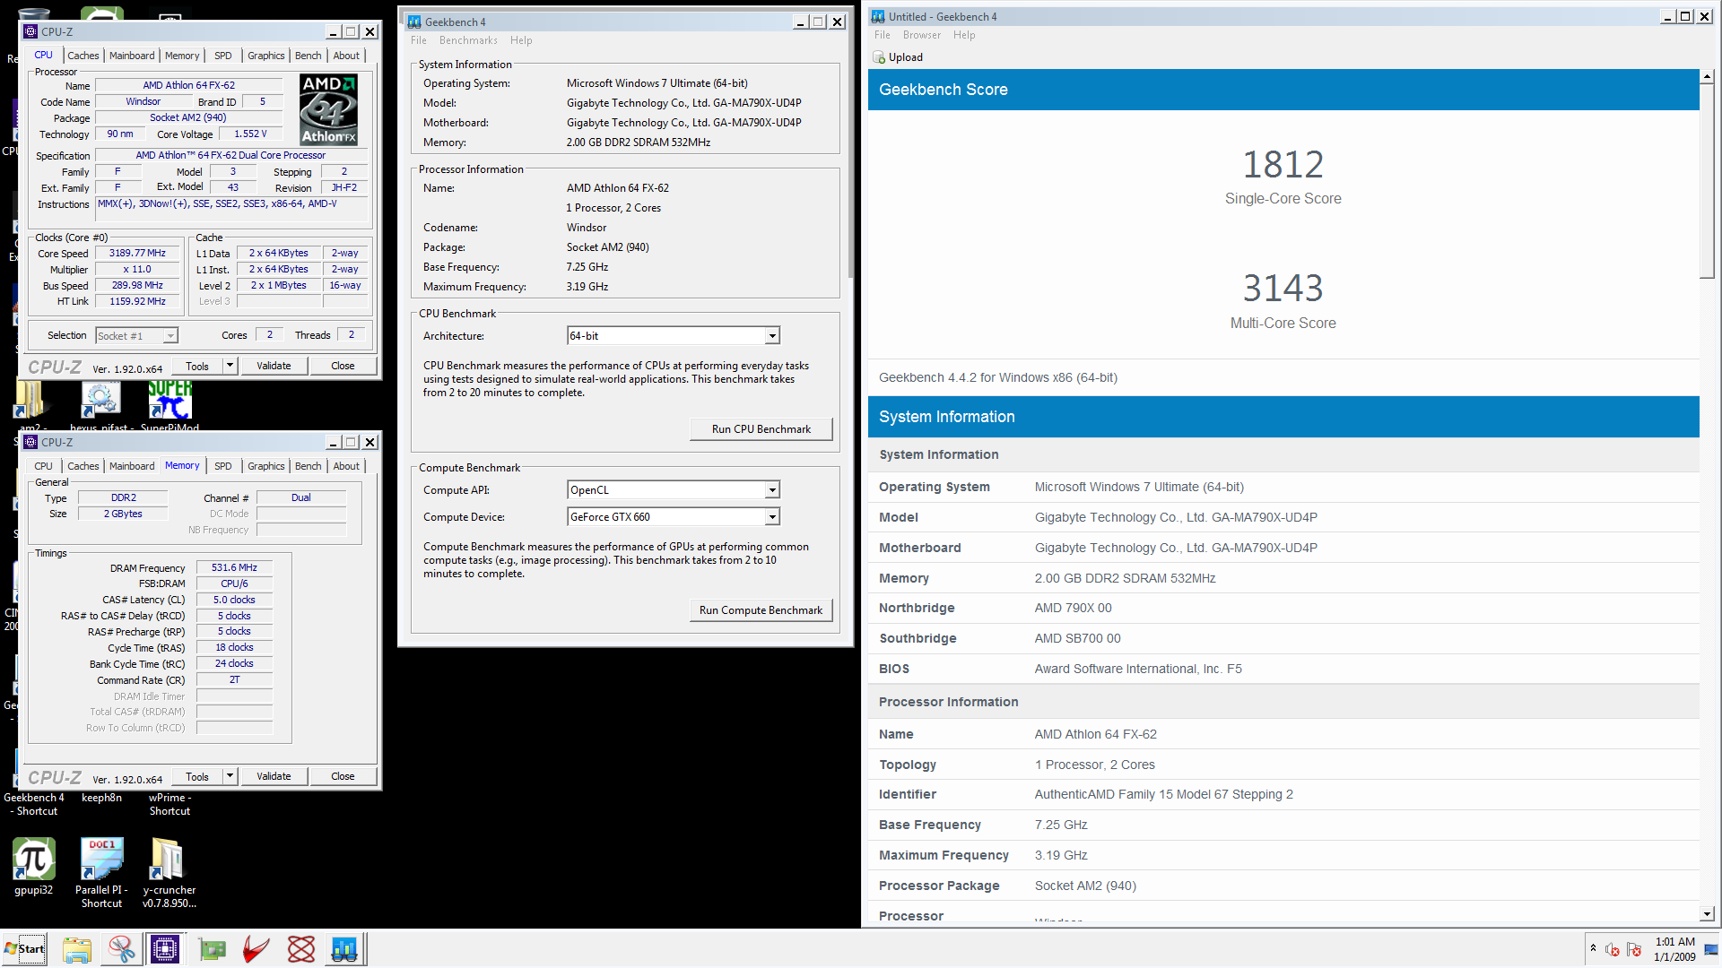Open the Snipping Tool taskbar icon
The image size is (1722, 968).
(x=121, y=949)
